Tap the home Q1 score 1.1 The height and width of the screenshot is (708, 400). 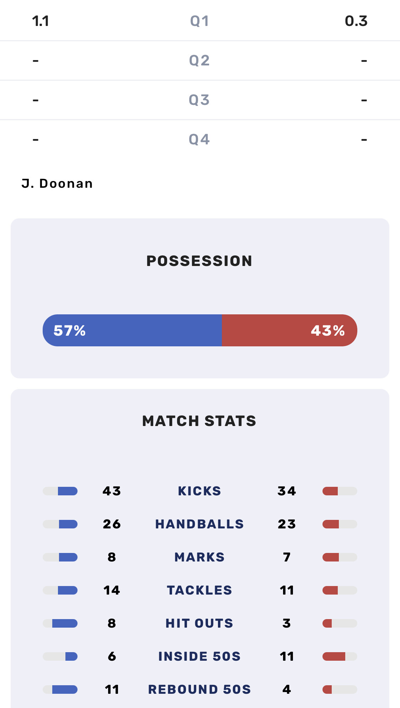pyautogui.click(x=41, y=21)
